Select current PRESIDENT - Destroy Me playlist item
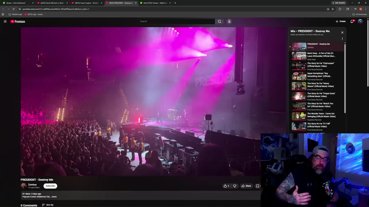 pyautogui.click(x=317, y=46)
